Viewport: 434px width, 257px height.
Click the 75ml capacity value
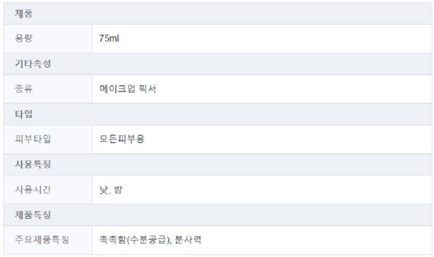point(109,39)
